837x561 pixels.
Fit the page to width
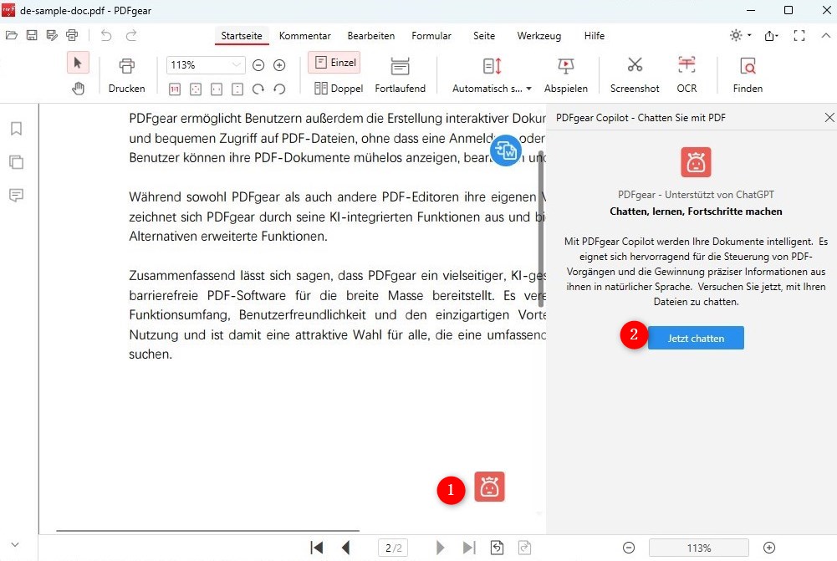(x=217, y=89)
